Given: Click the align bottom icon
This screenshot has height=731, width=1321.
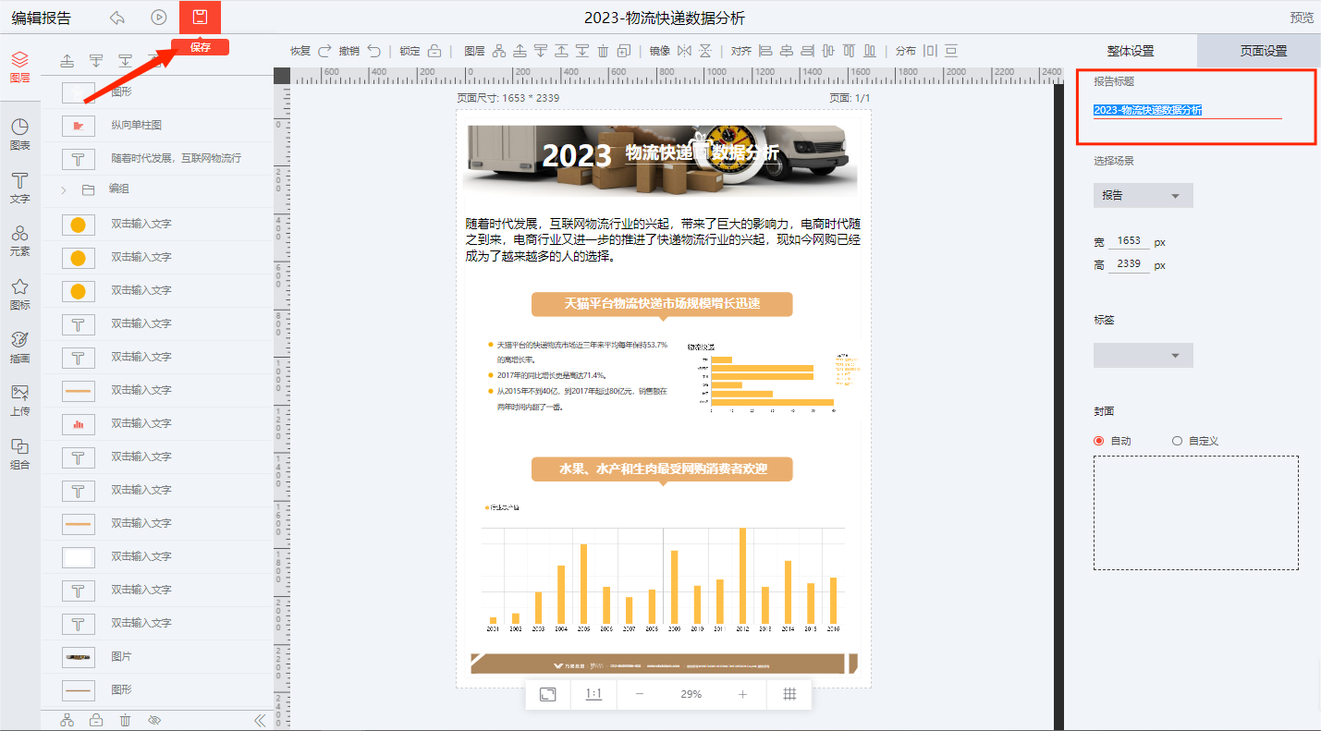Looking at the screenshot, I should (870, 51).
